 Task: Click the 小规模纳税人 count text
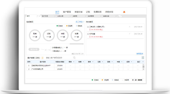pos(60,47)
